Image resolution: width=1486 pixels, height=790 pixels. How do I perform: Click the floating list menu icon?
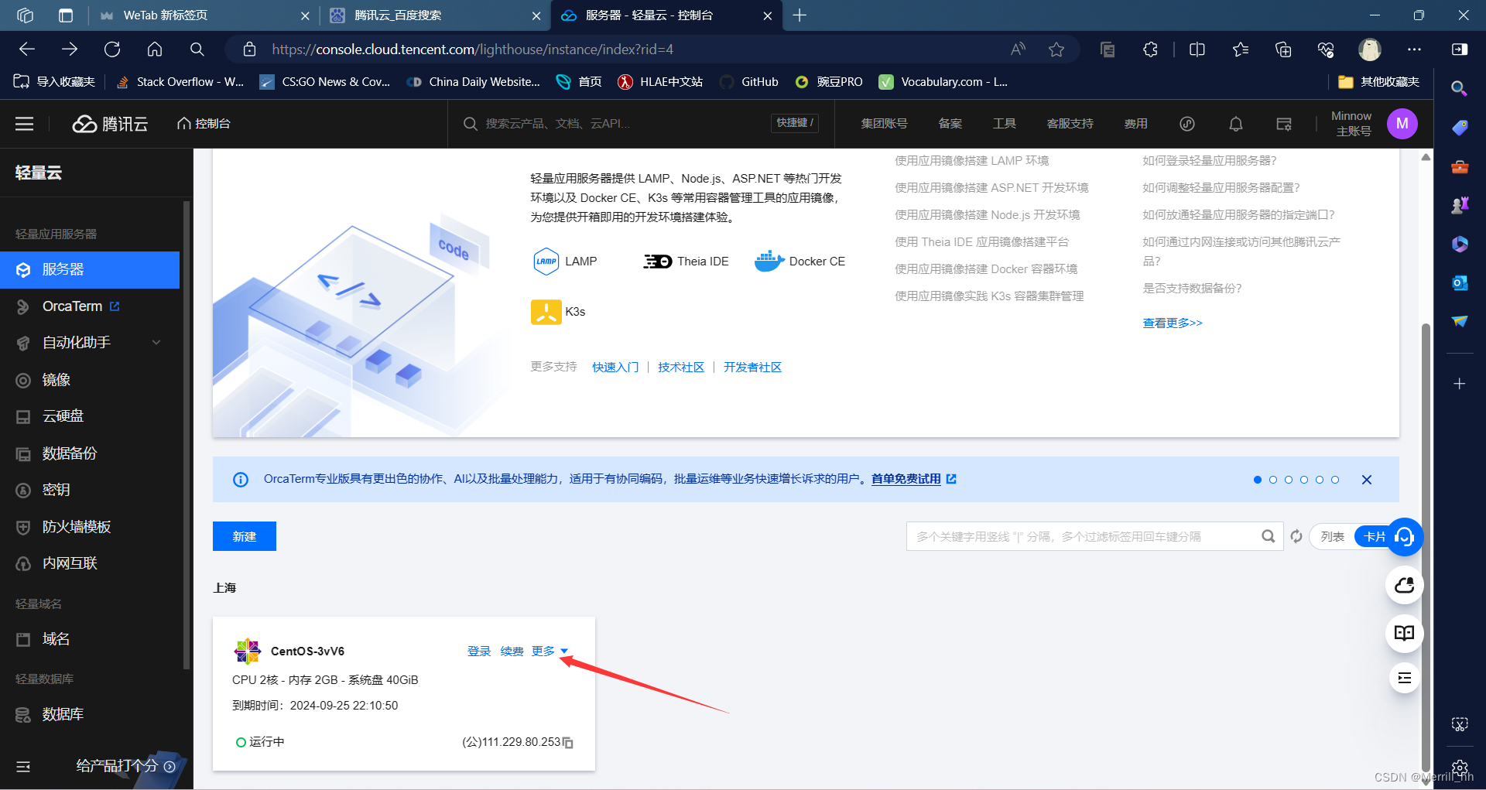coord(1404,679)
